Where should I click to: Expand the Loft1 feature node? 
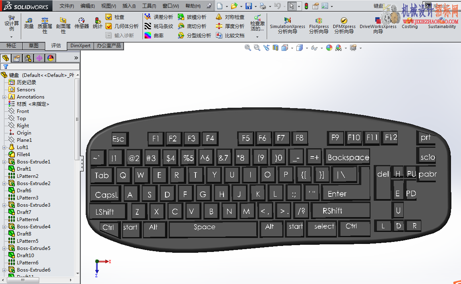4,147
